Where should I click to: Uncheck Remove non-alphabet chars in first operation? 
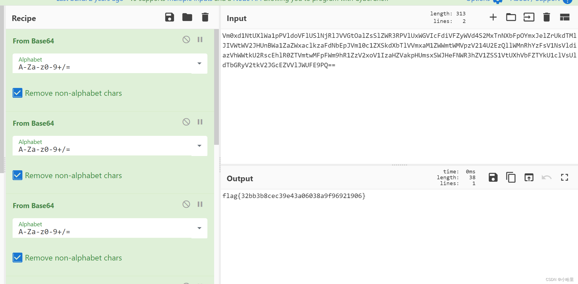[17, 93]
